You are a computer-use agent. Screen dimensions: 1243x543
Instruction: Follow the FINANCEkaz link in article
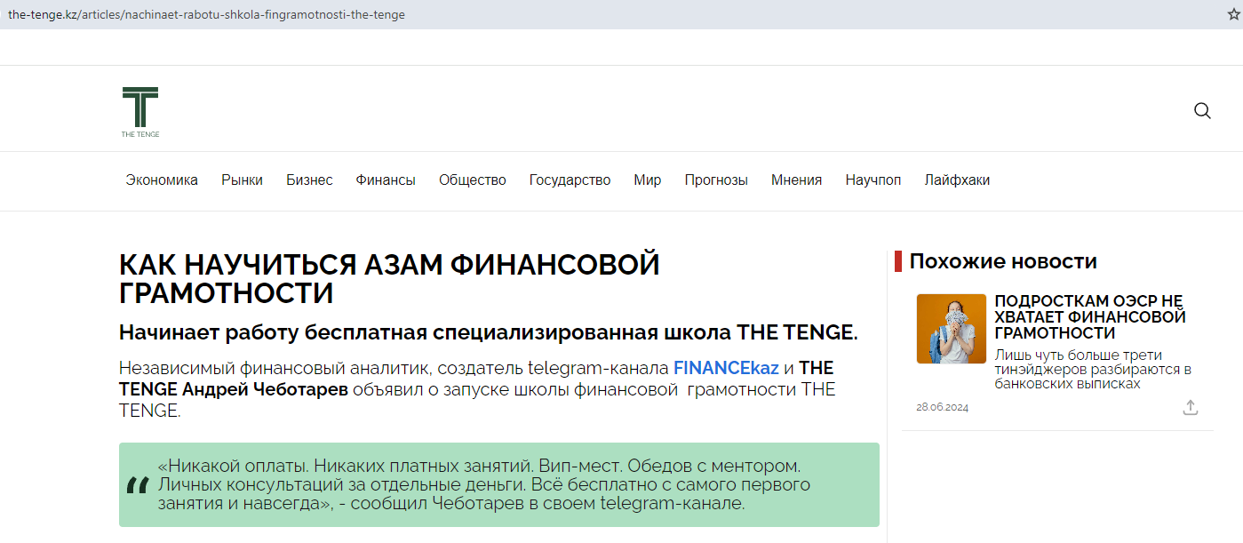pos(725,368)
